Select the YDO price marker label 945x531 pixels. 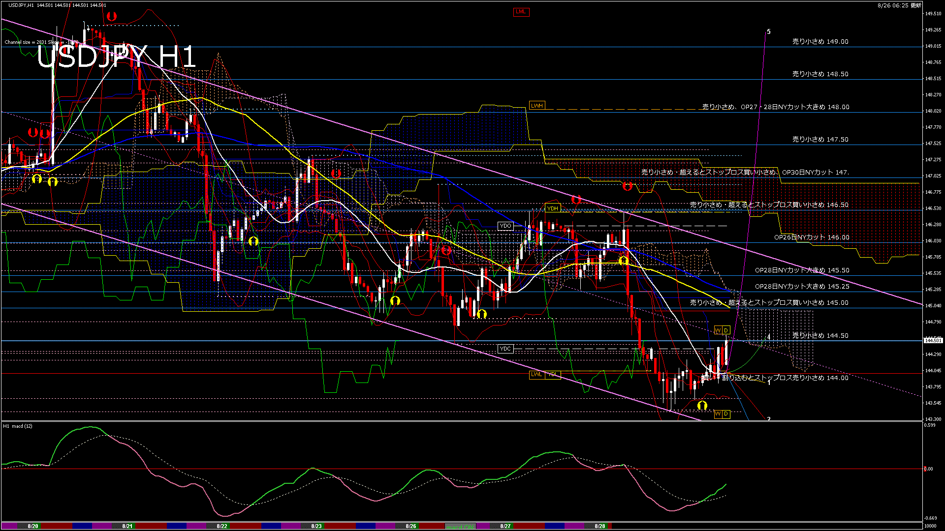point(505,226)
